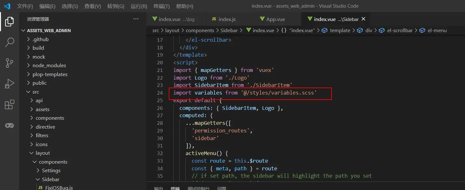Click the div breadcrumb
This screenshot has height=190, width=465.
click(x=369, y=31)
